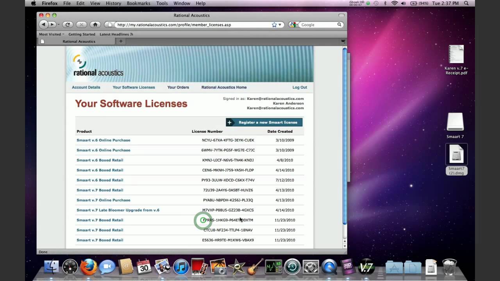Image resolution: width=500 pixels, height=281 pixels.
Task: Open the Apple menu
Action: (x=33, y=4)
